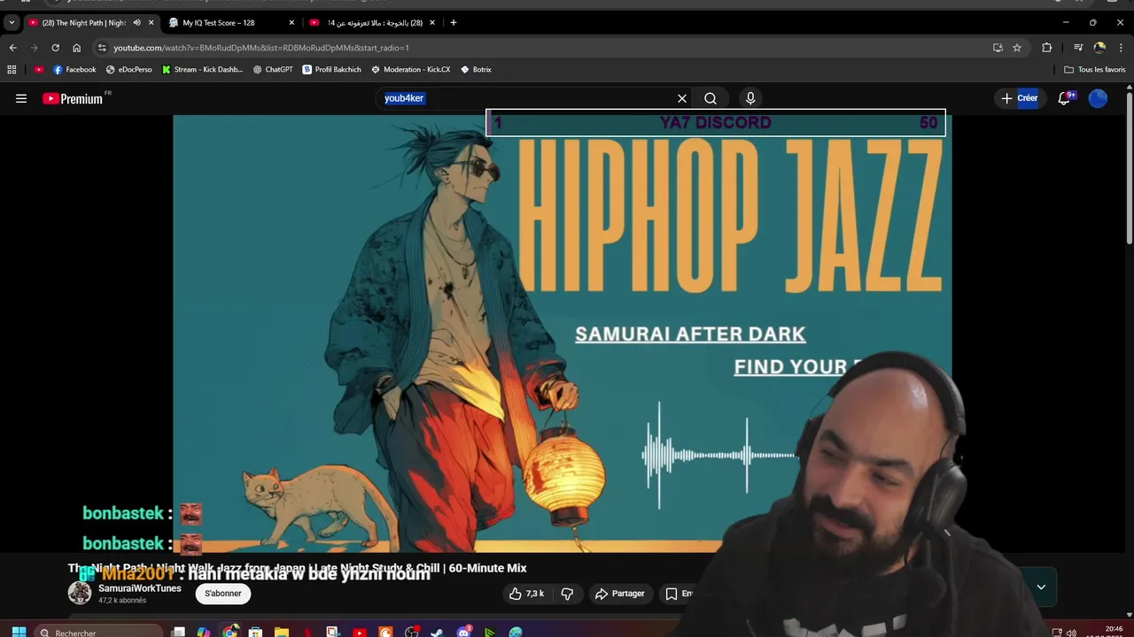The image size is (1134, 637).
Task: Like the video with 7,3 k thumbs up
Action: (526, 594)
